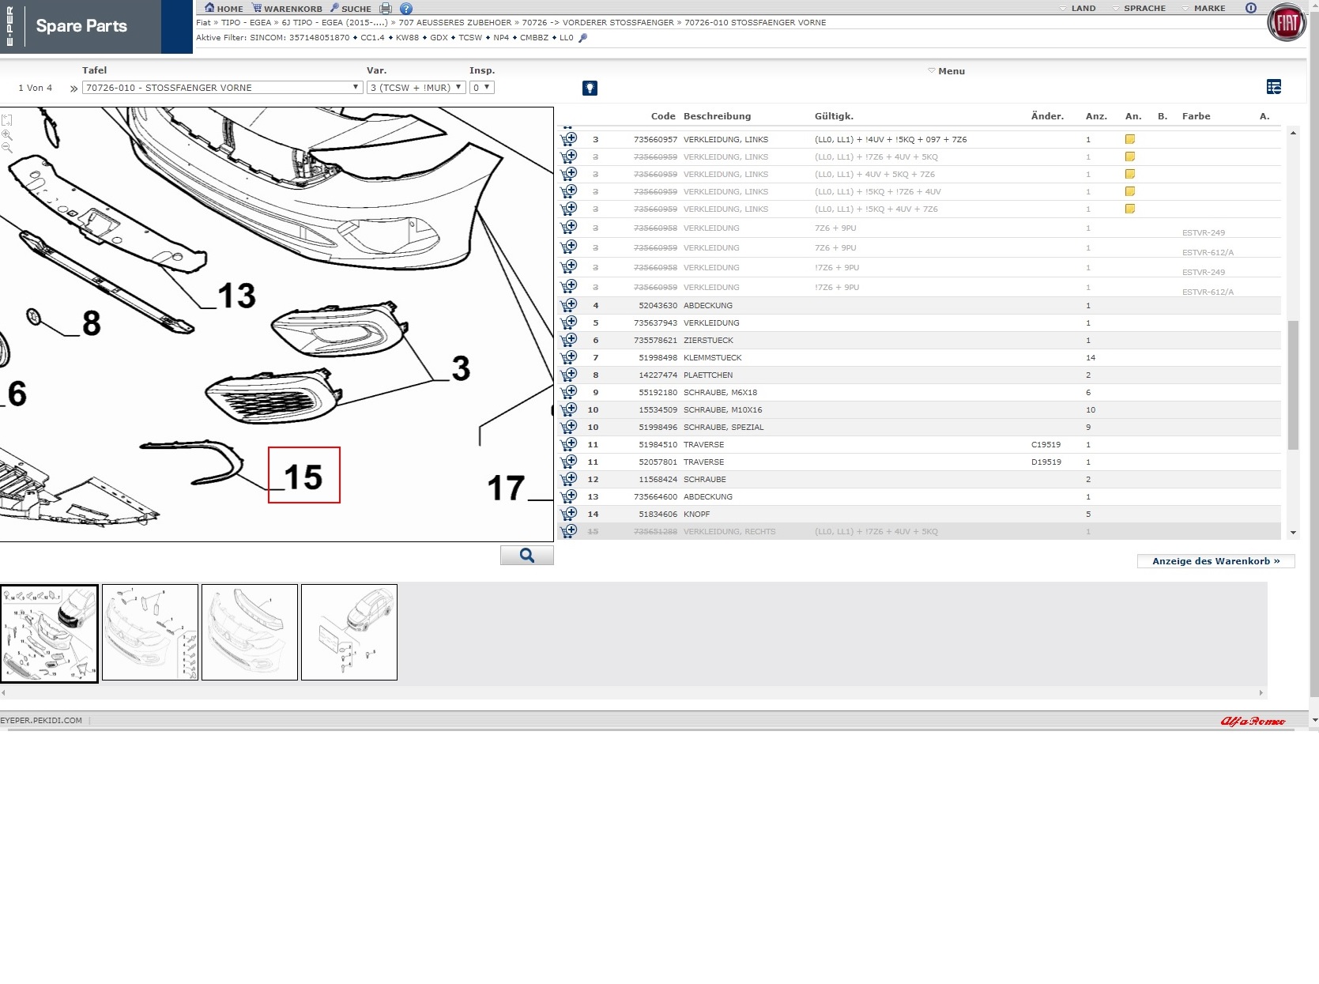Add ZIERSTUECK 735578621 to the cart
Screen dimensions: 1319x984
[x=569, y=340]
